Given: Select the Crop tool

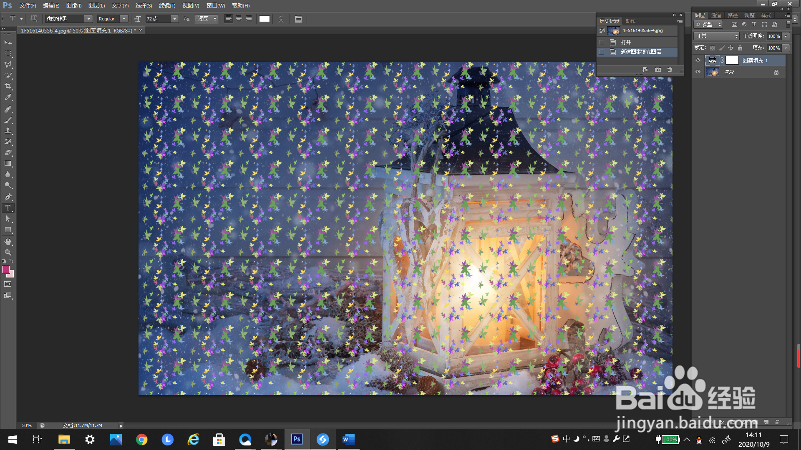Looking at the screenshot, I should point(8,86).
